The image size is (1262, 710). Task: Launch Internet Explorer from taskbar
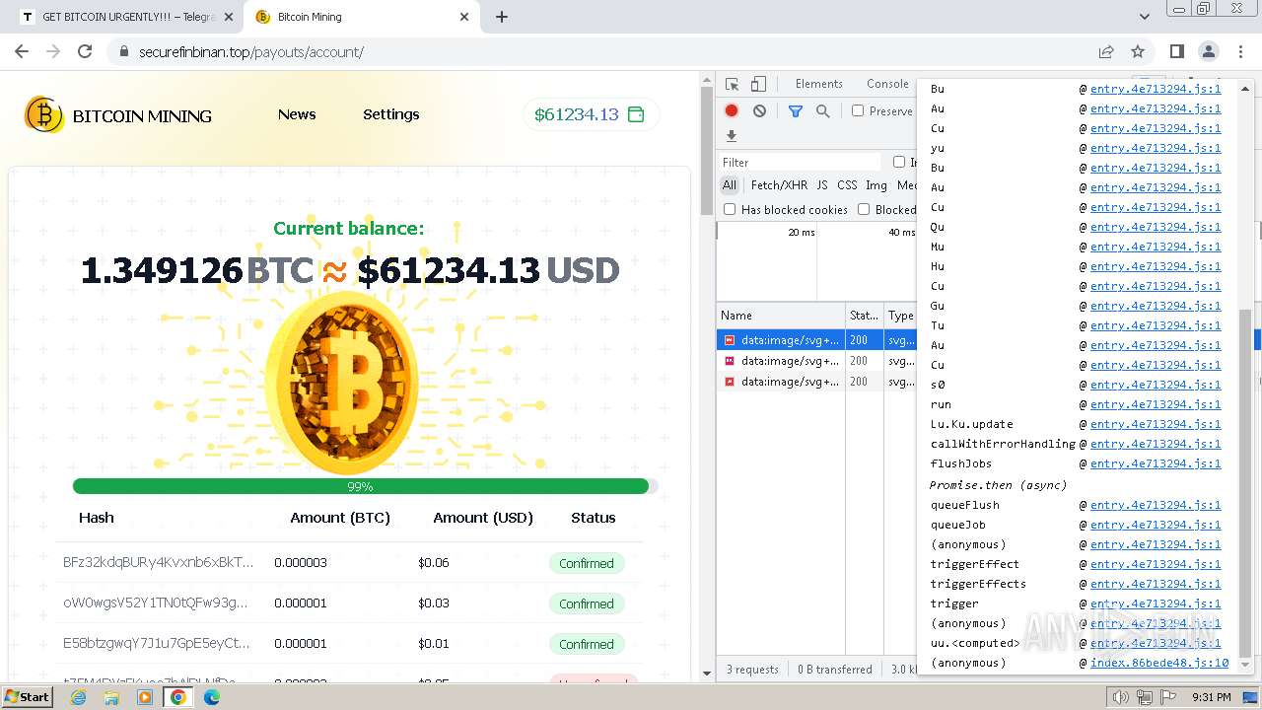[78, 697]
